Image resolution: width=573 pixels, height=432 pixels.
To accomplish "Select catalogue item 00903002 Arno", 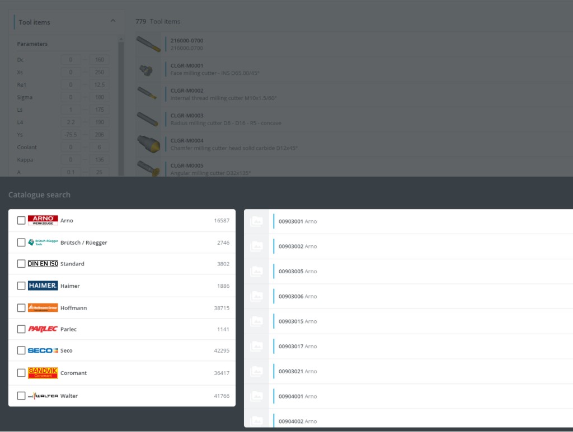I will coord(408,246).
